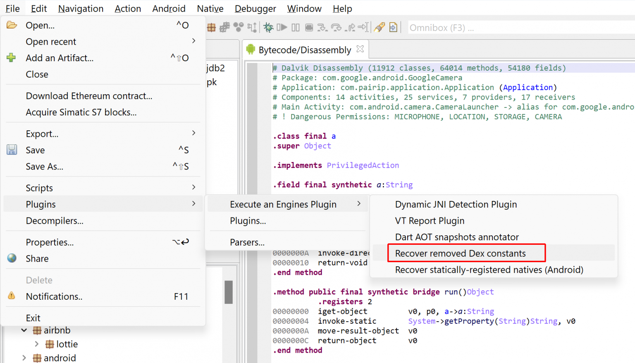
Task: Switch to the Bytecode/Disassembly tab
Action: (x=305, y=49)
